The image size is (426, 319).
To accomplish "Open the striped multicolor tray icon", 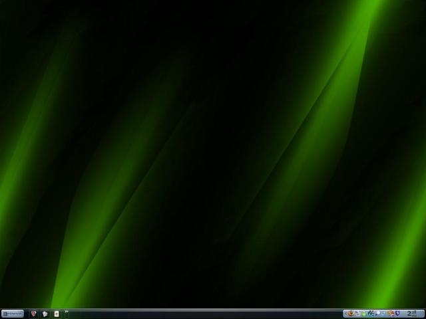I will tap(391, 314).
